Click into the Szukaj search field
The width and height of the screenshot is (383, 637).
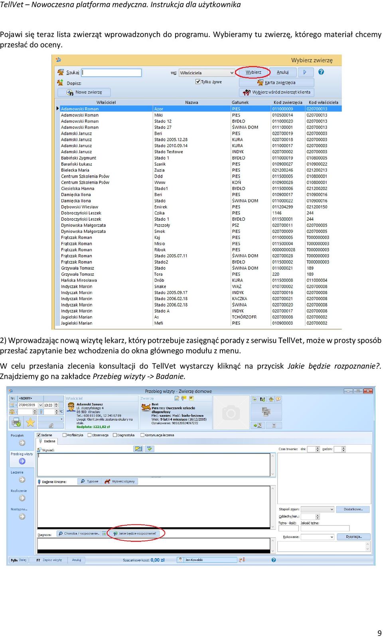click(x=112, y=73)
